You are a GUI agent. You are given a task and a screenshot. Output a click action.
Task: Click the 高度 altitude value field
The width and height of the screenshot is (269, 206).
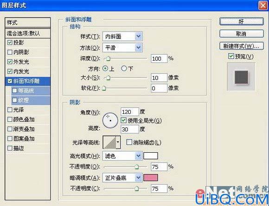click(x=130, y=129)
